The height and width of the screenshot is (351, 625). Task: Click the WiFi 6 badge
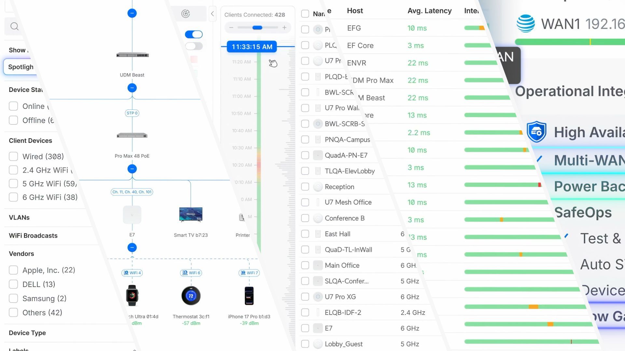pyautogui.click(x=191, y=273)
